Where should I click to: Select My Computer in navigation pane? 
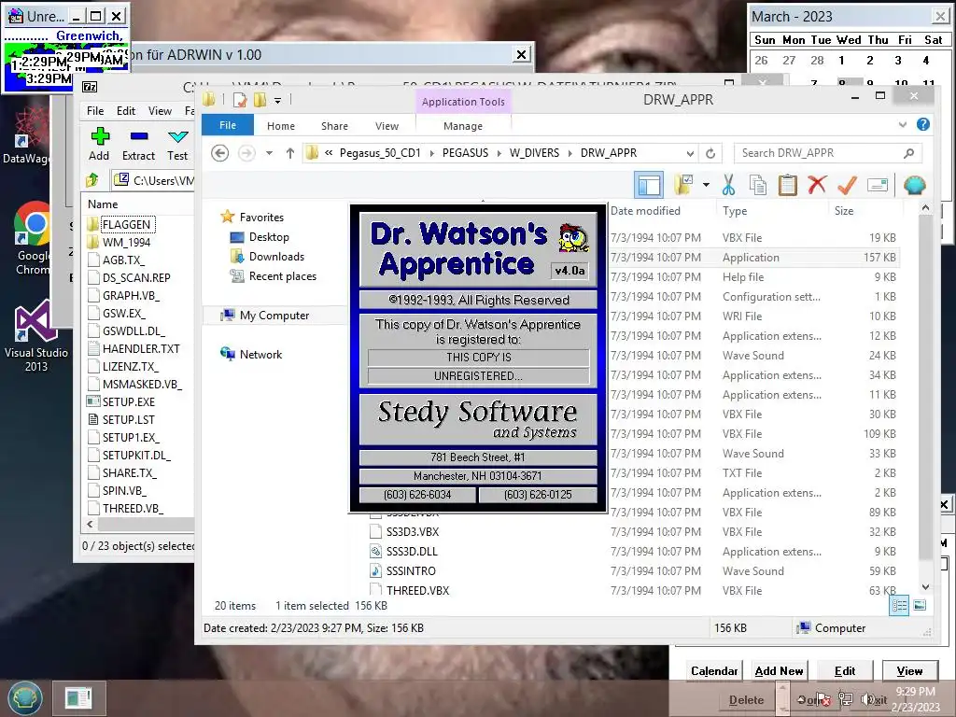(274, 316)
